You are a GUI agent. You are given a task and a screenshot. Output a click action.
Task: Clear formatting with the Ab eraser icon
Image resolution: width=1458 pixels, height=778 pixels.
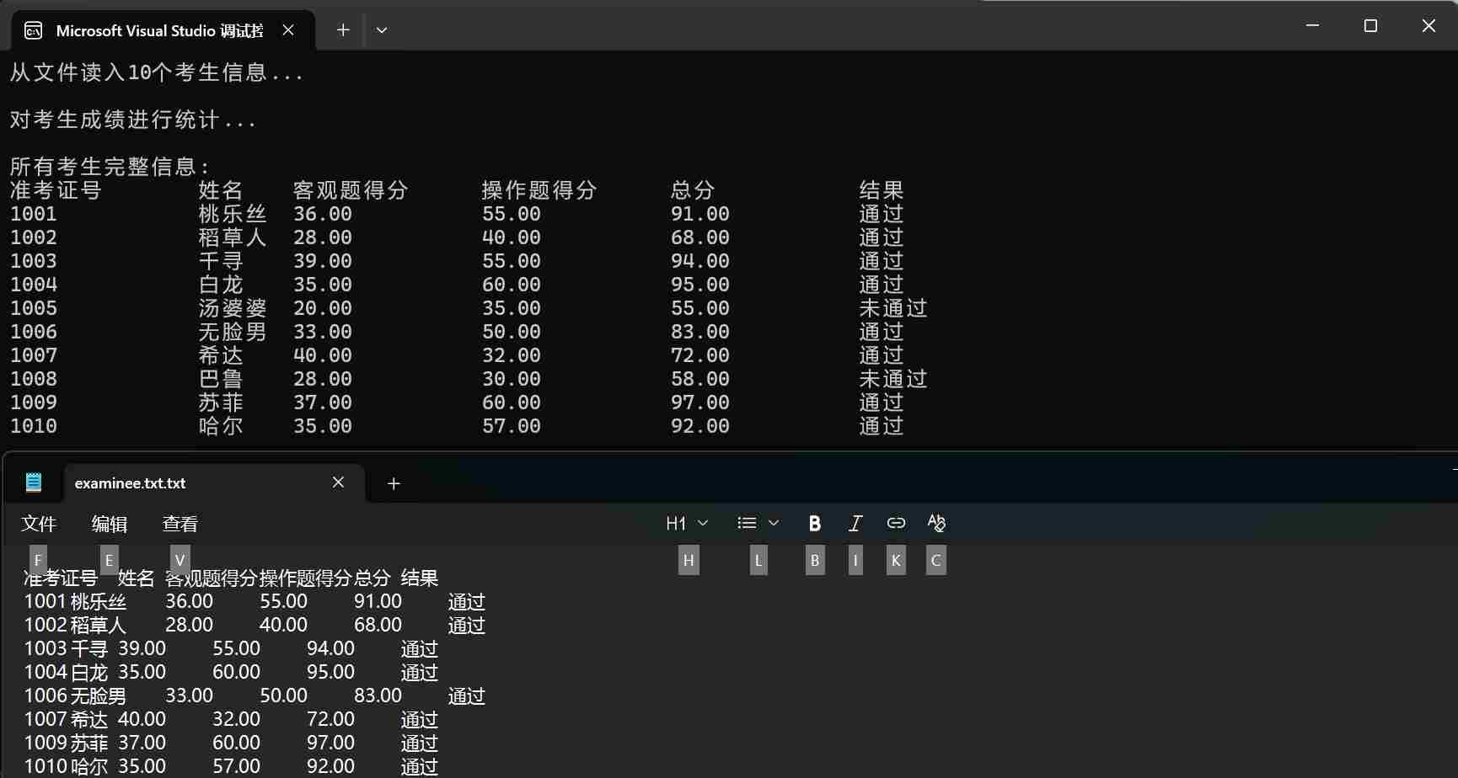935,523
